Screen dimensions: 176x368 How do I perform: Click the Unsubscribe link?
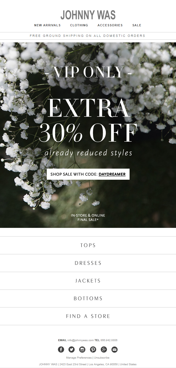point(102,358)
